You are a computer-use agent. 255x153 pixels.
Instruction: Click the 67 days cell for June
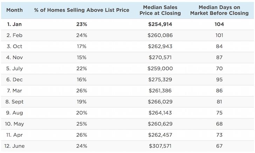click(220, 146)
